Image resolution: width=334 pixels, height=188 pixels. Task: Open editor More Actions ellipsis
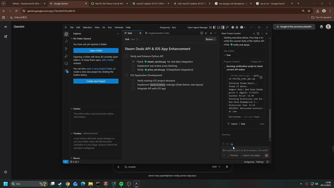(x=215, y=33)
